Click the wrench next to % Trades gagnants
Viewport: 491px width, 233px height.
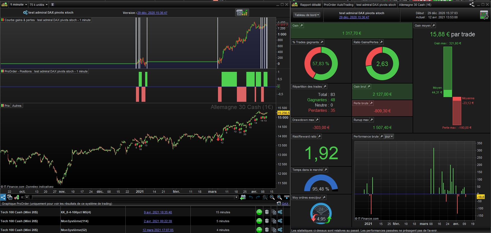tap(322, 42)
